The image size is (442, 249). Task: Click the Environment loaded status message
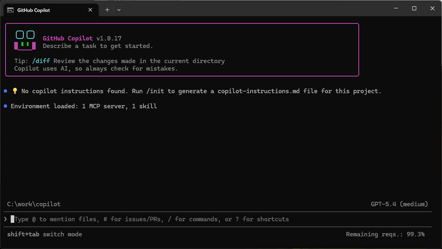click(x=84, y=106)
